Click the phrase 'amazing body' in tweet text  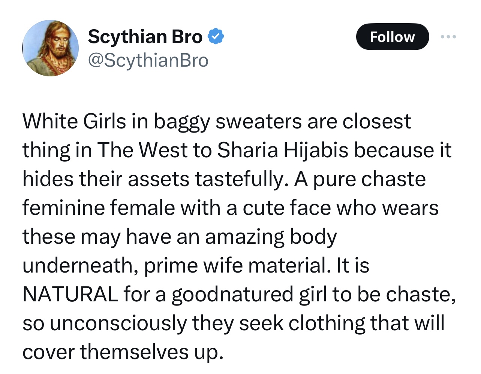pos(271,237)
